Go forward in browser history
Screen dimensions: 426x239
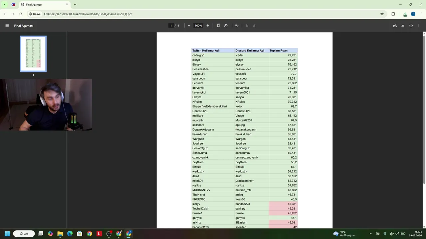click(13, 14)
